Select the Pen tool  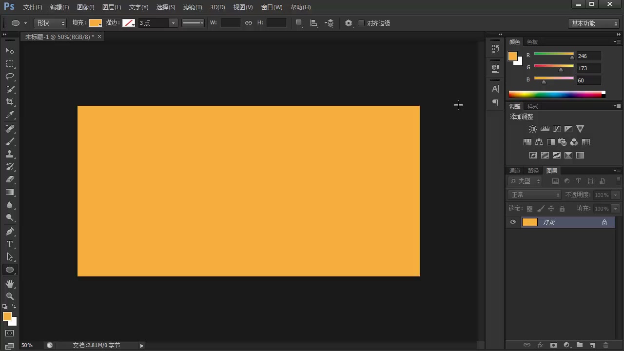click(10, 232)
